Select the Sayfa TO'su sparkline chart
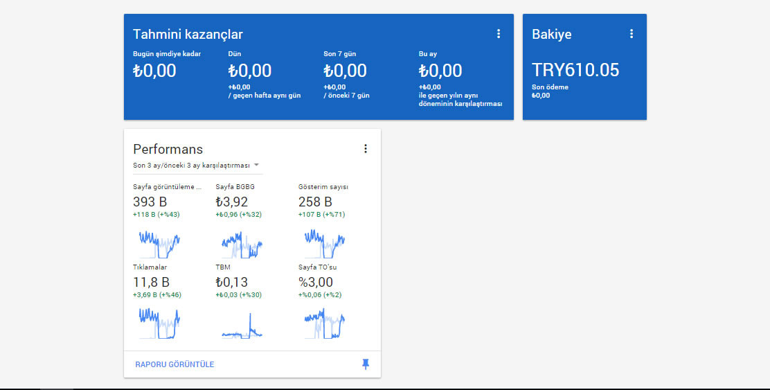The height and width of the screenshot is (390, 770). [325, 323]
